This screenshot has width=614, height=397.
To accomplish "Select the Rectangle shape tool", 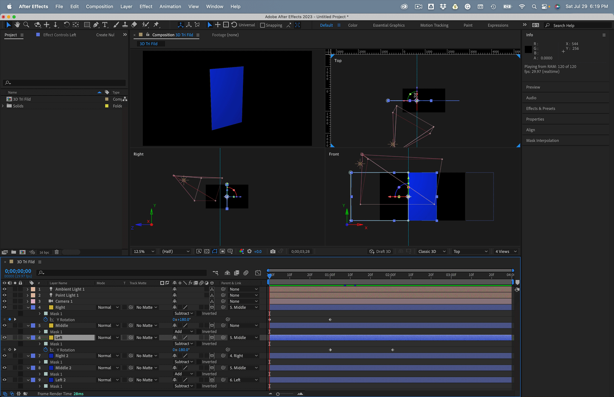I will tap(87, 25).
